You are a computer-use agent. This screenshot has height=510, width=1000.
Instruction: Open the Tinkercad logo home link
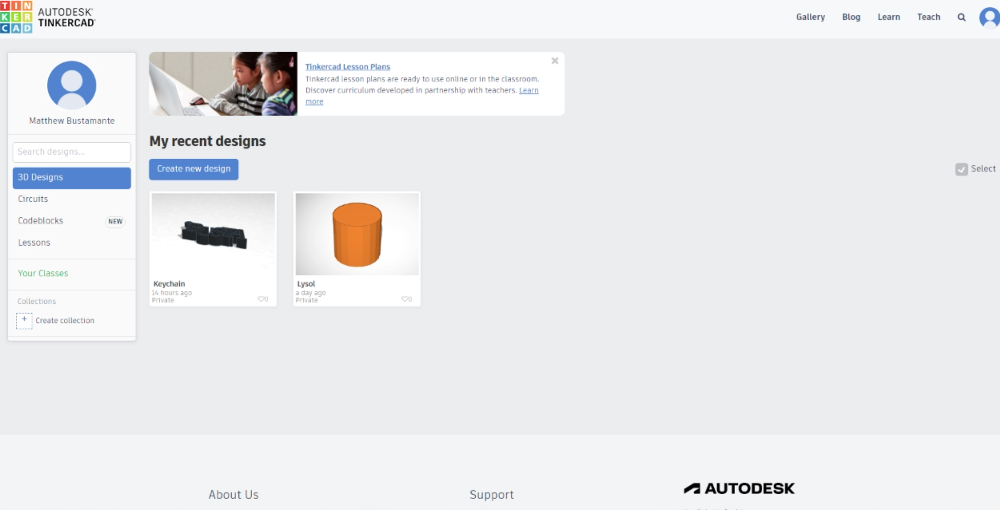click(x=48, y=17)
